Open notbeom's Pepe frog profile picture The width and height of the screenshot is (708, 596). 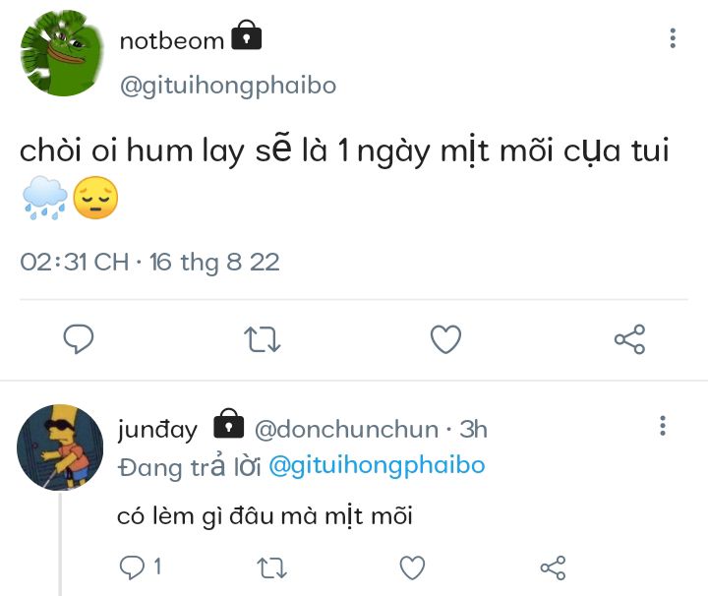[63, 54]
